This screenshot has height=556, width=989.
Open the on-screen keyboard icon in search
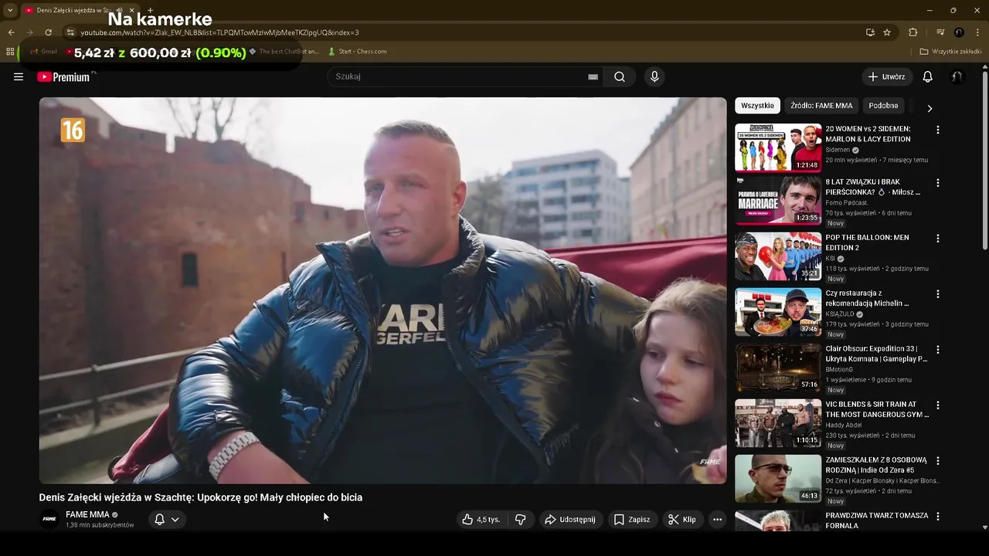[593, 76]
